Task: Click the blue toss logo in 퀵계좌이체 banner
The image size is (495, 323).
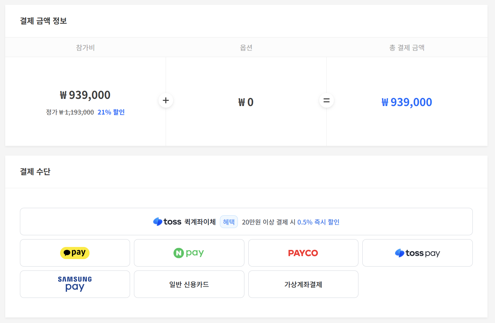Action: pos(158,222)
